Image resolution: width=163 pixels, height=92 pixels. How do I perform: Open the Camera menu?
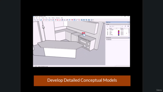[x=43, y=18]
